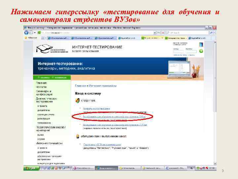Click the password field in header
Screen dimensions: 238x179
pyautogui.click(x=191, y=51)
